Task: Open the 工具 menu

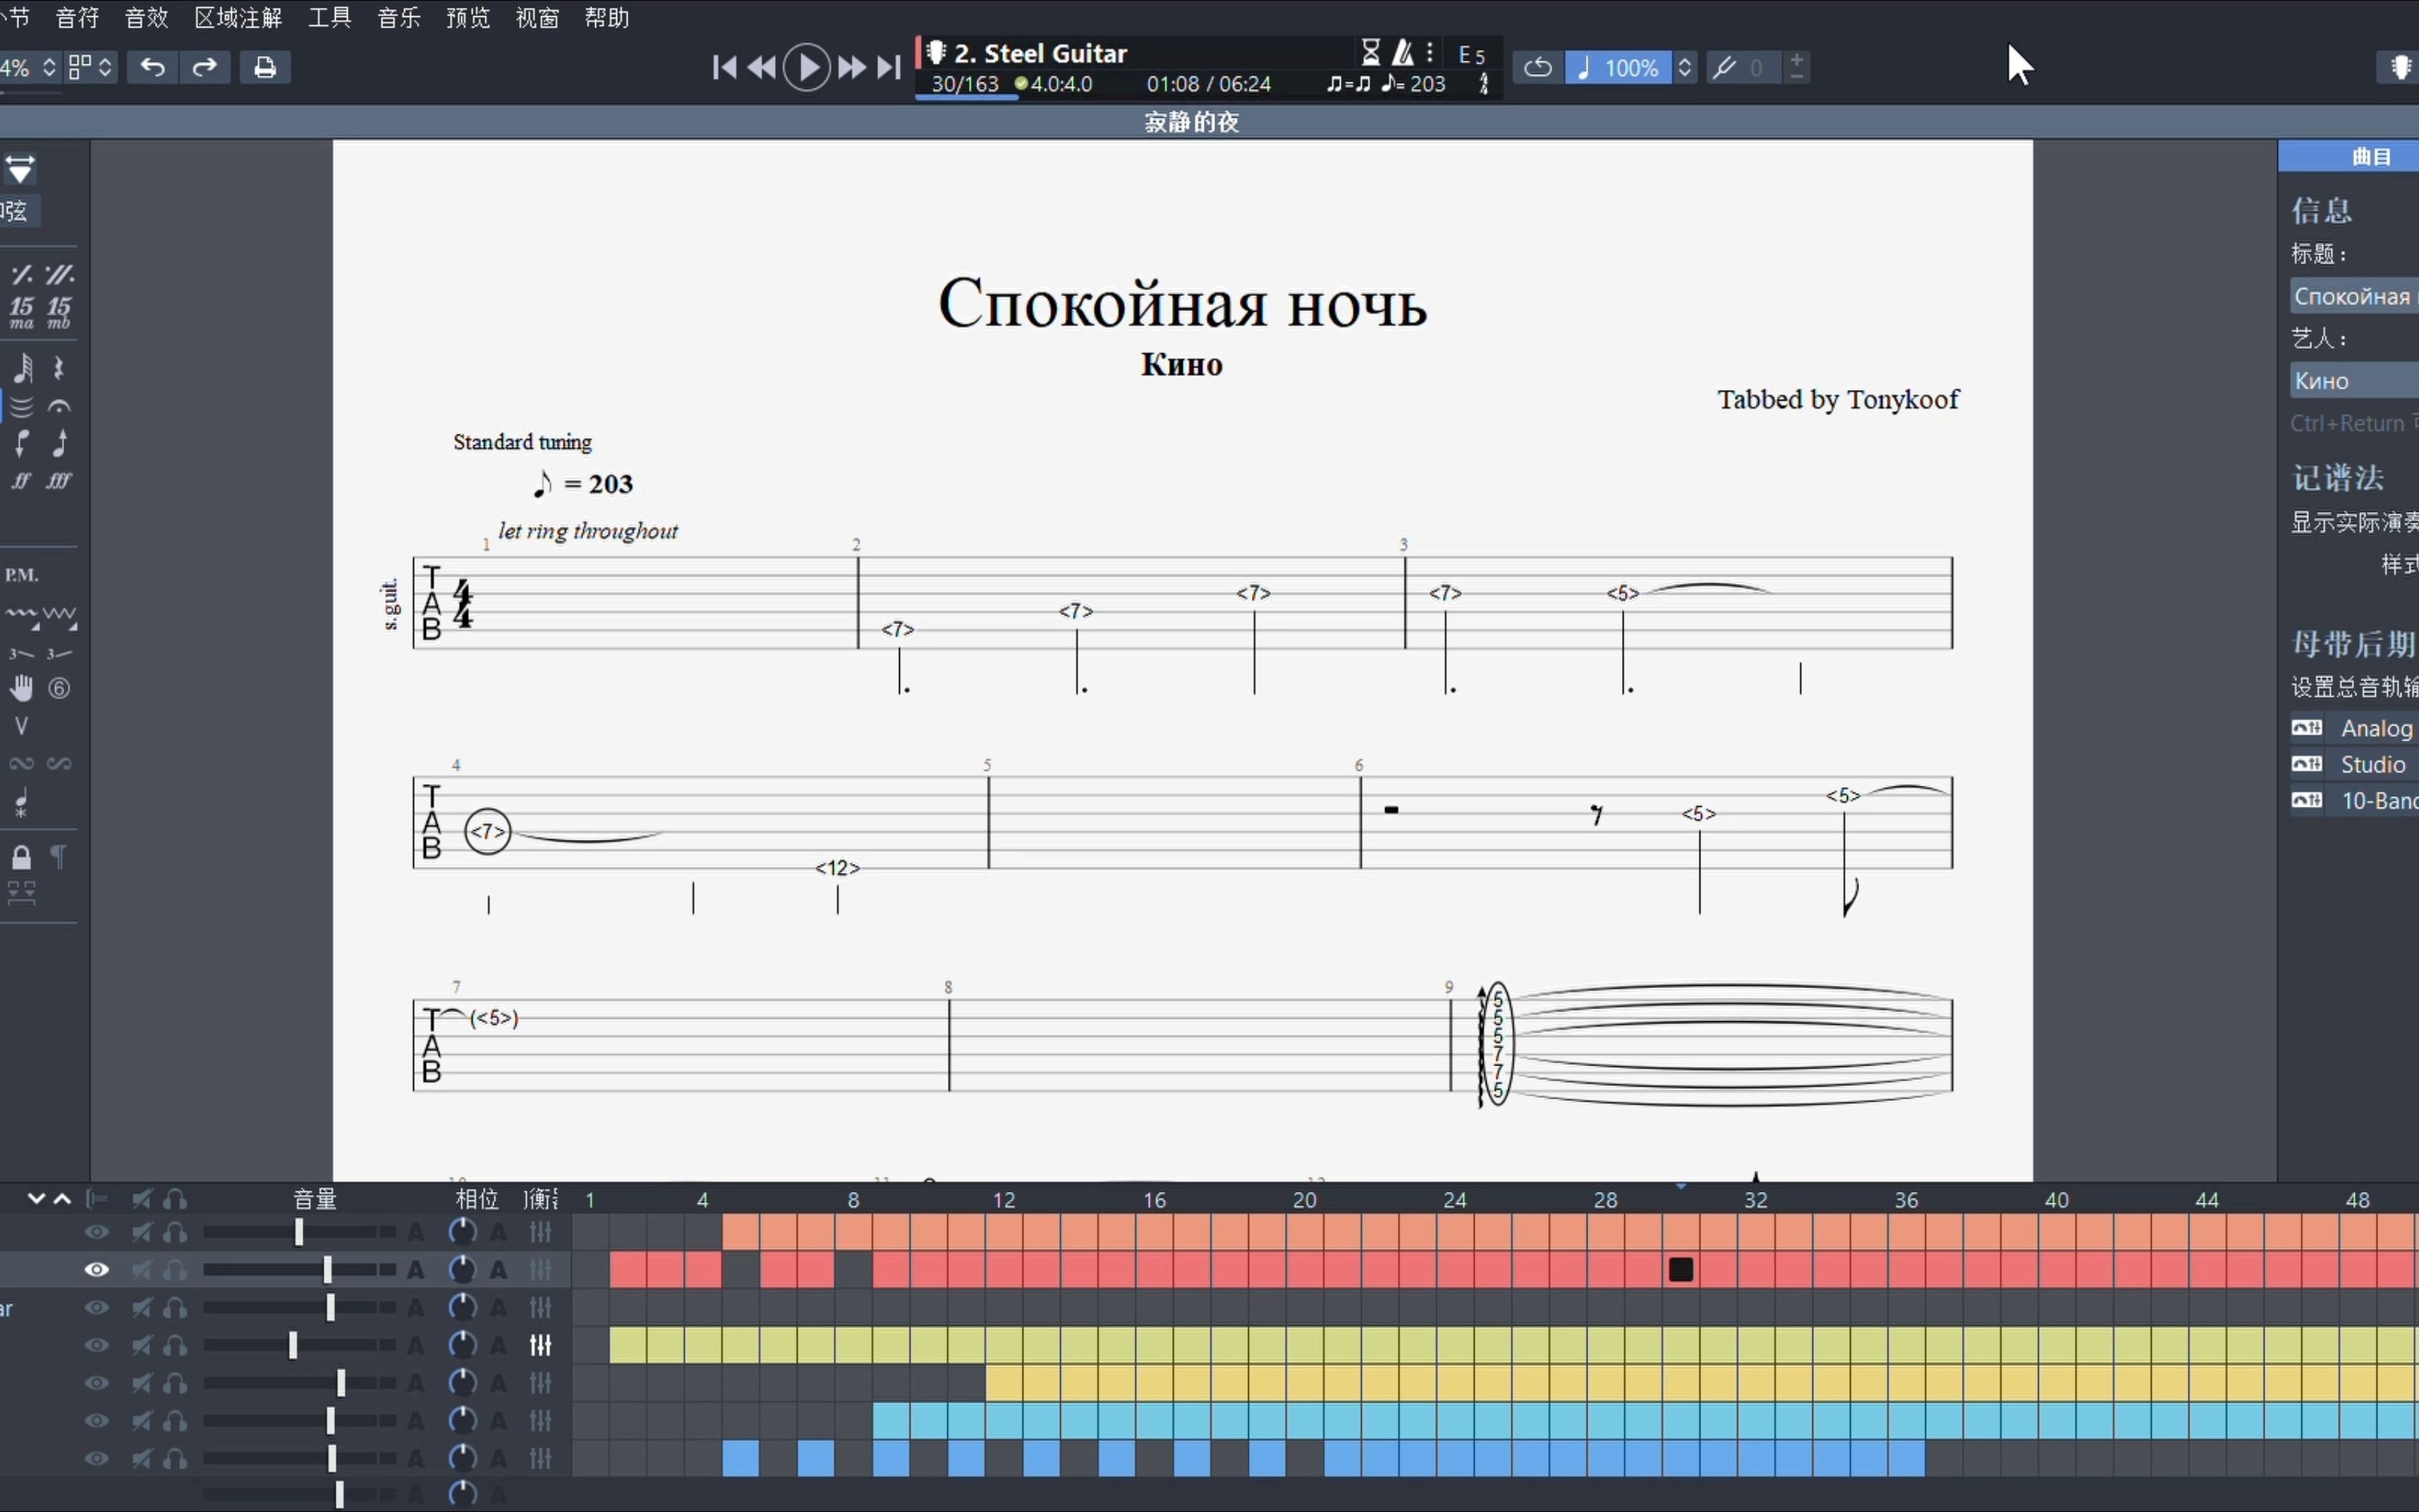Action: pyautogui.click(x=329, y=17)
